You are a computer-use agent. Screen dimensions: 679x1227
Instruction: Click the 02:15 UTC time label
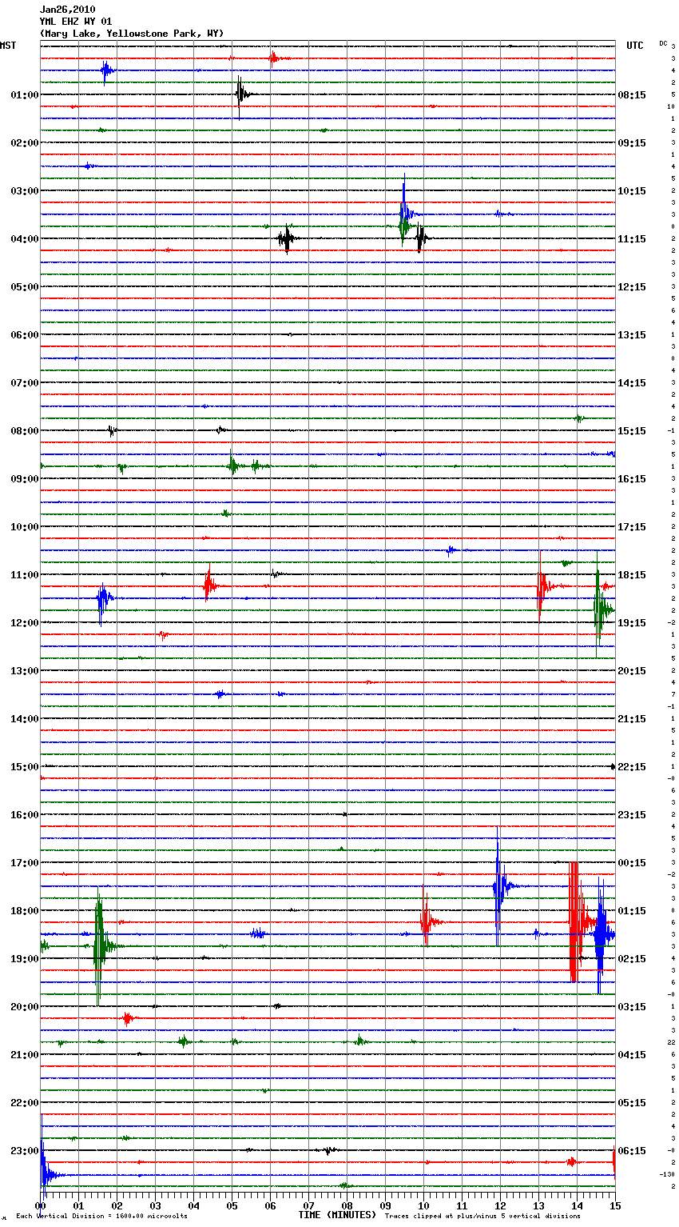click(x=632, y=959)
